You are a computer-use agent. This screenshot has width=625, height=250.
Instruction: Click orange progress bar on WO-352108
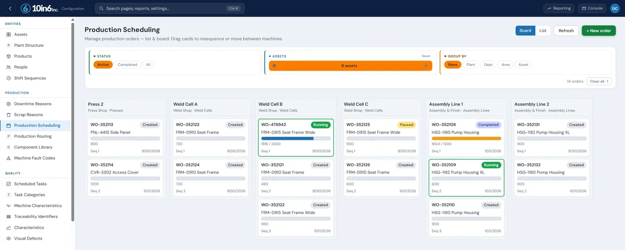(466, 138)
